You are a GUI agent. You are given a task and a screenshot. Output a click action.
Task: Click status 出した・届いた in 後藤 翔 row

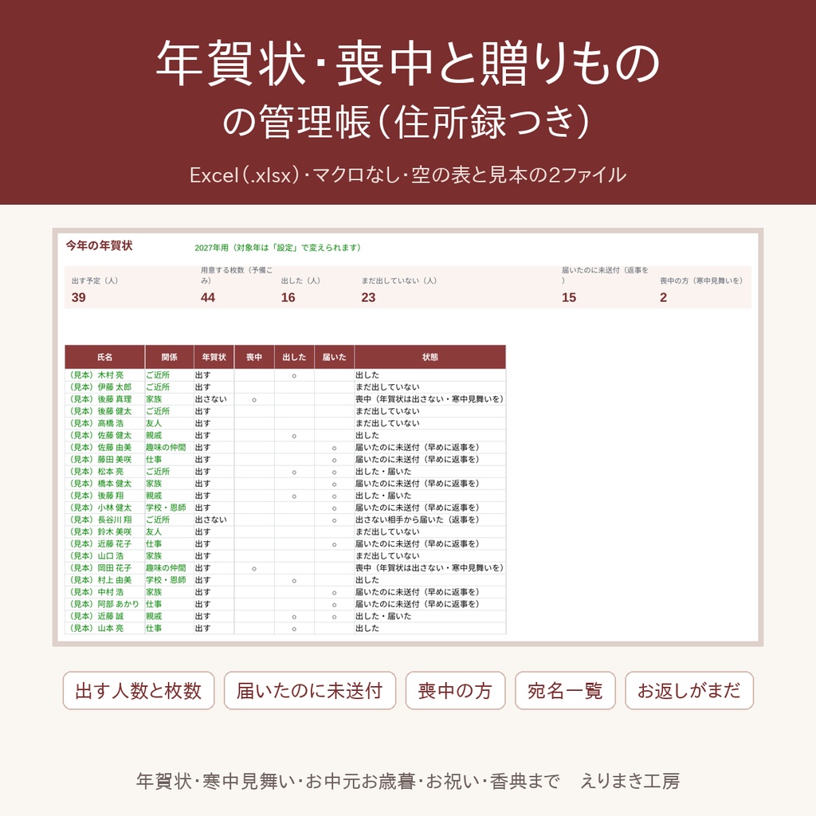coord(383,496)
